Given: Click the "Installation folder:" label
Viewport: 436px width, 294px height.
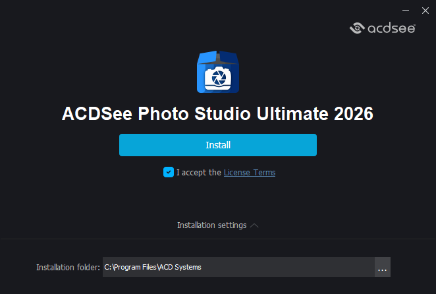Looking at the screenshot, I should pos(68,267).
